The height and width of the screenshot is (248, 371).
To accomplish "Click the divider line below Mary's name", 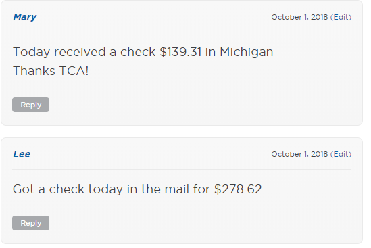I will 182,32.
